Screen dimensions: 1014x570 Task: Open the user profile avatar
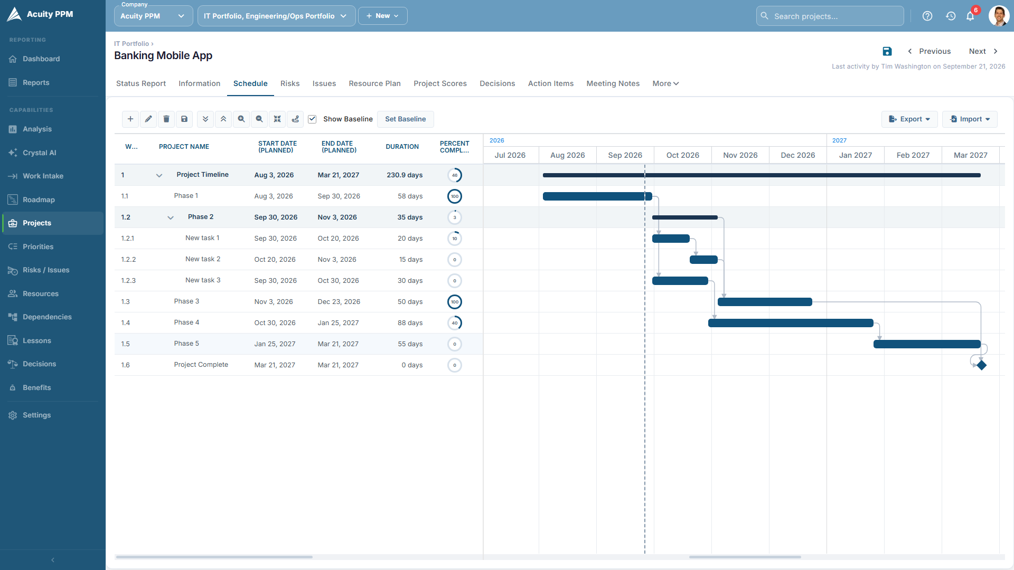pyautogui.click(x=999, y=16)
